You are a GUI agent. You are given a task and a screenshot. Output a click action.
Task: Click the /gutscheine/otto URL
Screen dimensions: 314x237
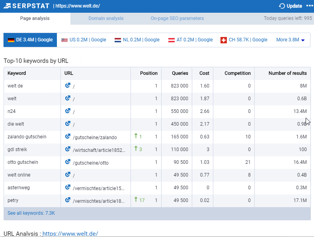point(91,163)
